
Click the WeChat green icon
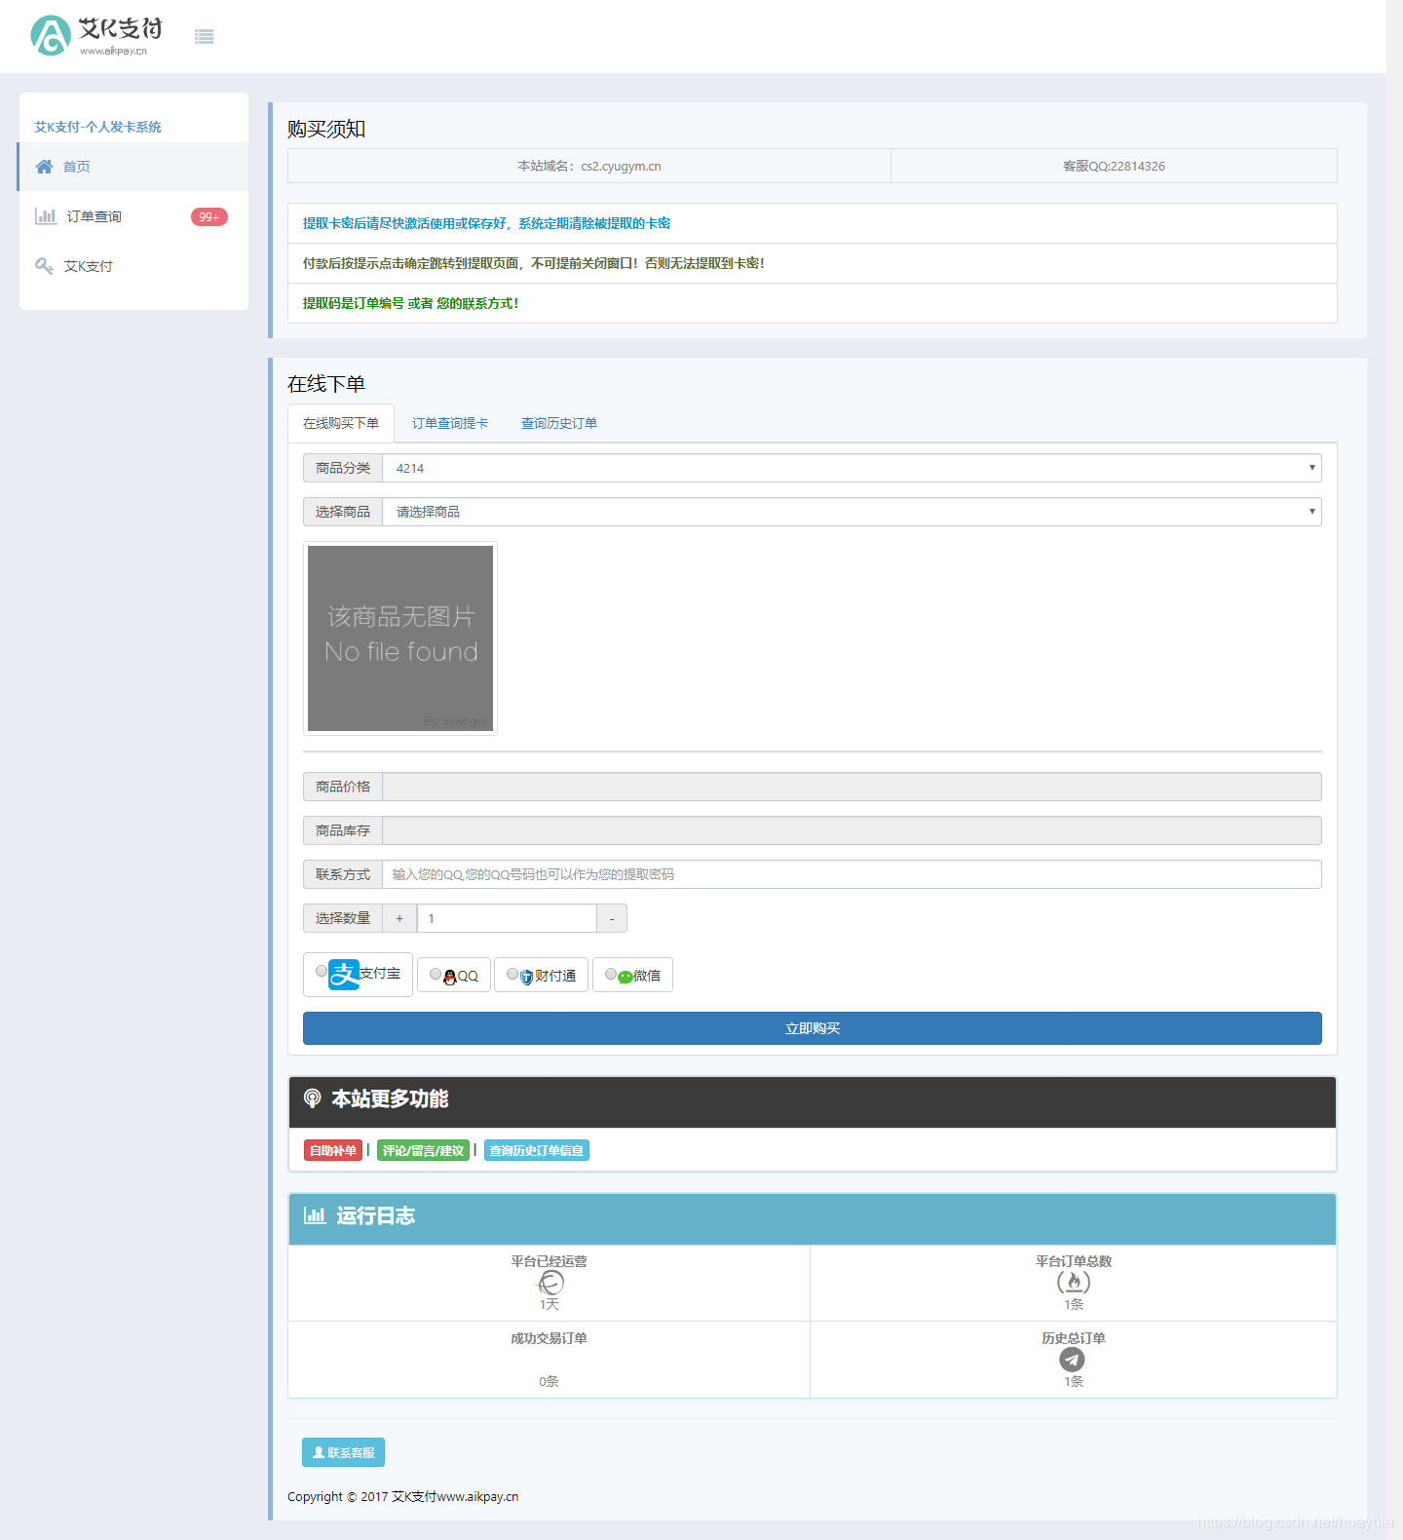(x=625, y=976)
